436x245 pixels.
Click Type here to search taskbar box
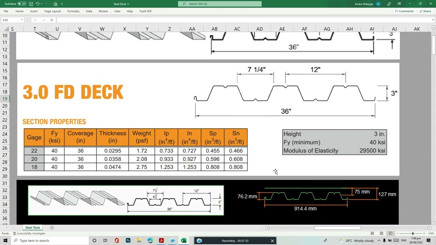(x=50, y=241)
